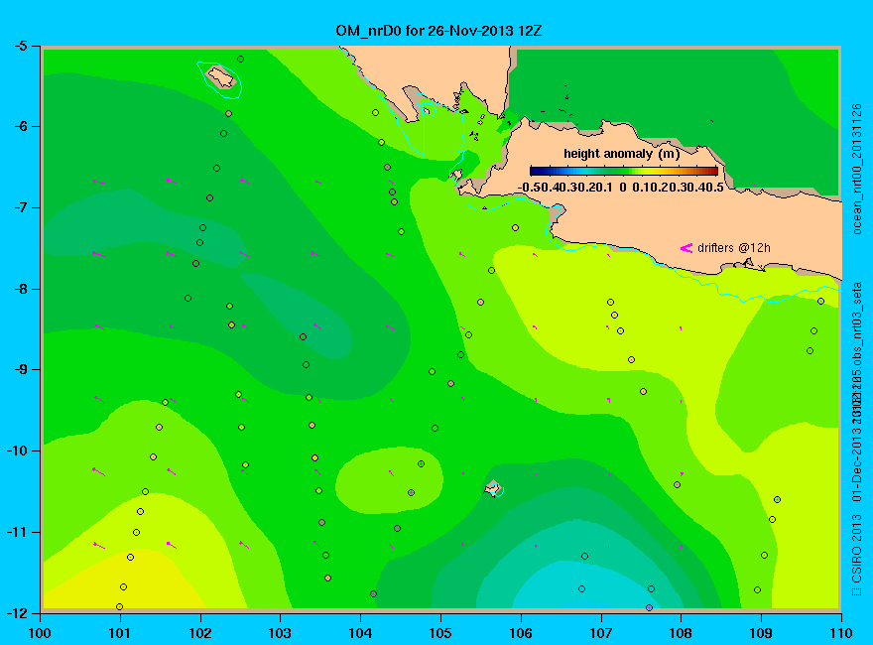Select longitude tick label 110
This screenshot has height=645, width=873.
pyautogui.click(x=840, y=633)
